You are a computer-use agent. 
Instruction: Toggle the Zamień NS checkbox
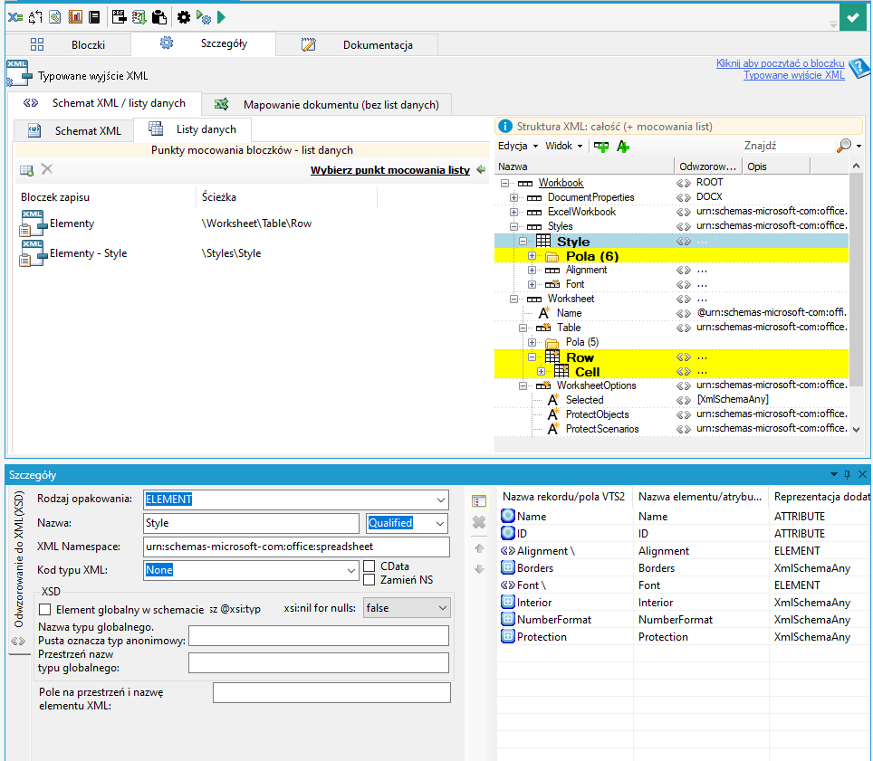click(x=369, y=580)
